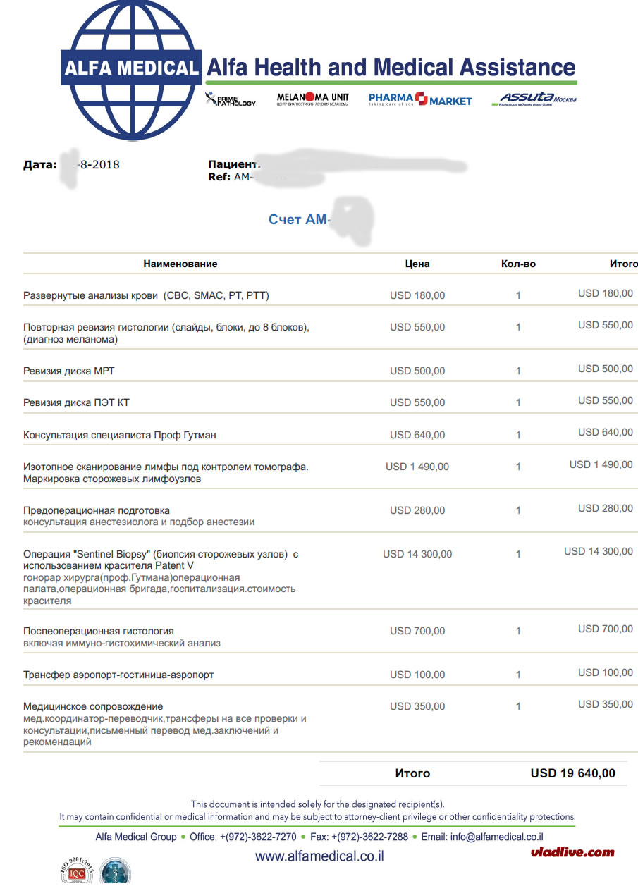Click the bold 'Итого' label beside grand total

coord(412,773)
